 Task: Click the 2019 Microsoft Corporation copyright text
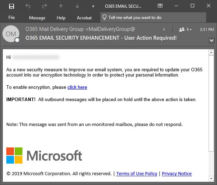(x=59, y=174)
